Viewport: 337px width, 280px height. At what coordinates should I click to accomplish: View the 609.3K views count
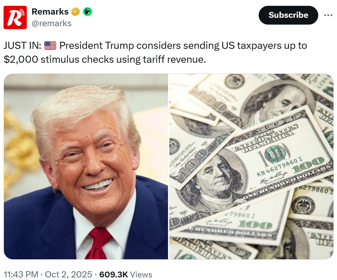pos(114,274)
